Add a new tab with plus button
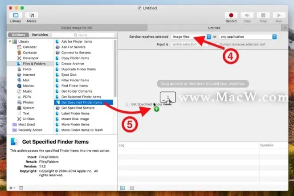294x196 pixels. coord(285,28)
